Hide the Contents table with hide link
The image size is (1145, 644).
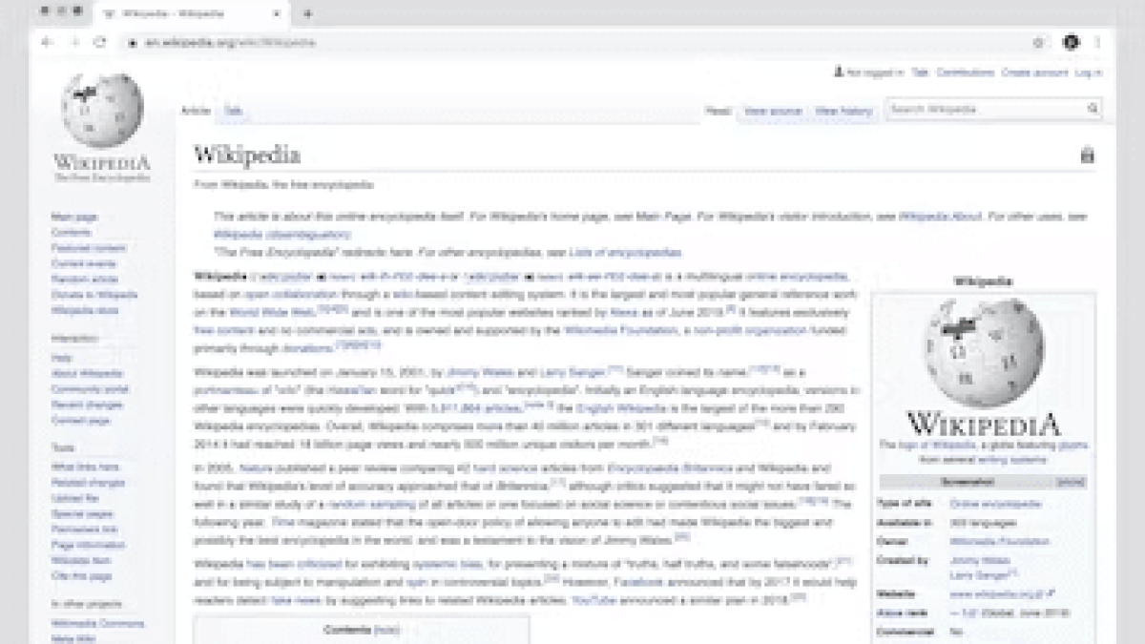click(x=386, y=631)
